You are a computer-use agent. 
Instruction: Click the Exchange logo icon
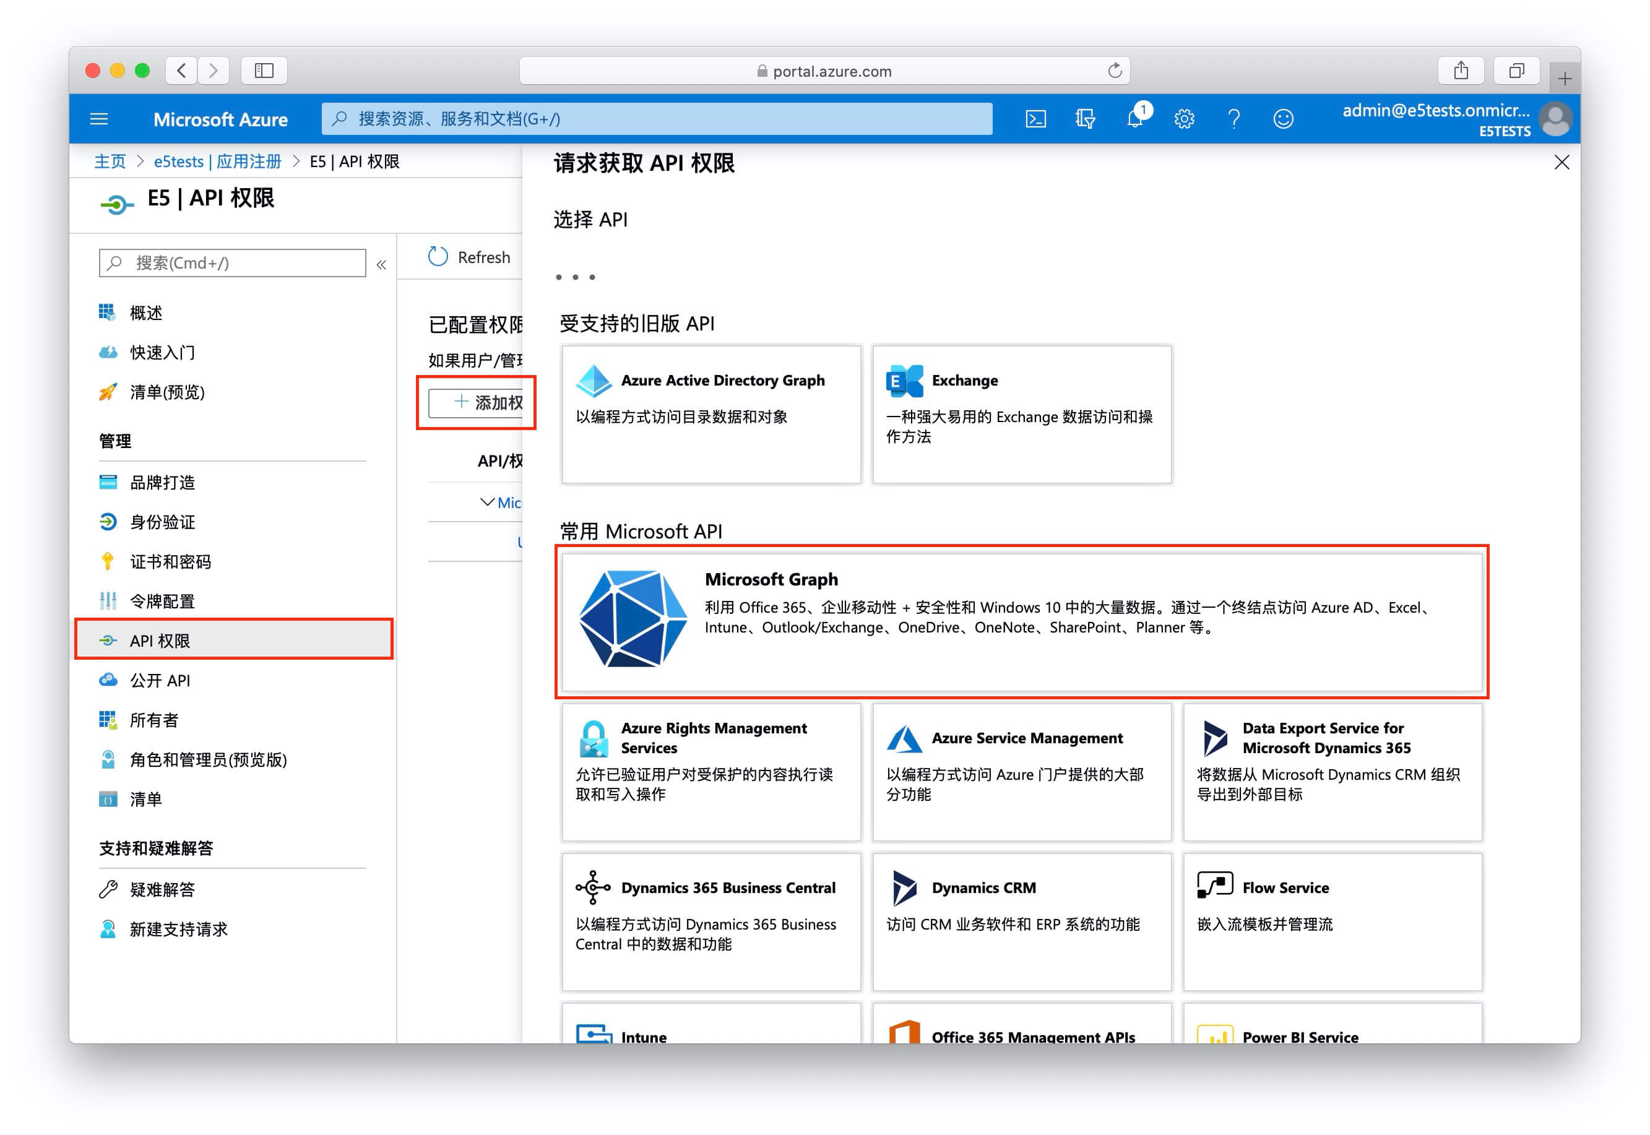pos(905,381)
